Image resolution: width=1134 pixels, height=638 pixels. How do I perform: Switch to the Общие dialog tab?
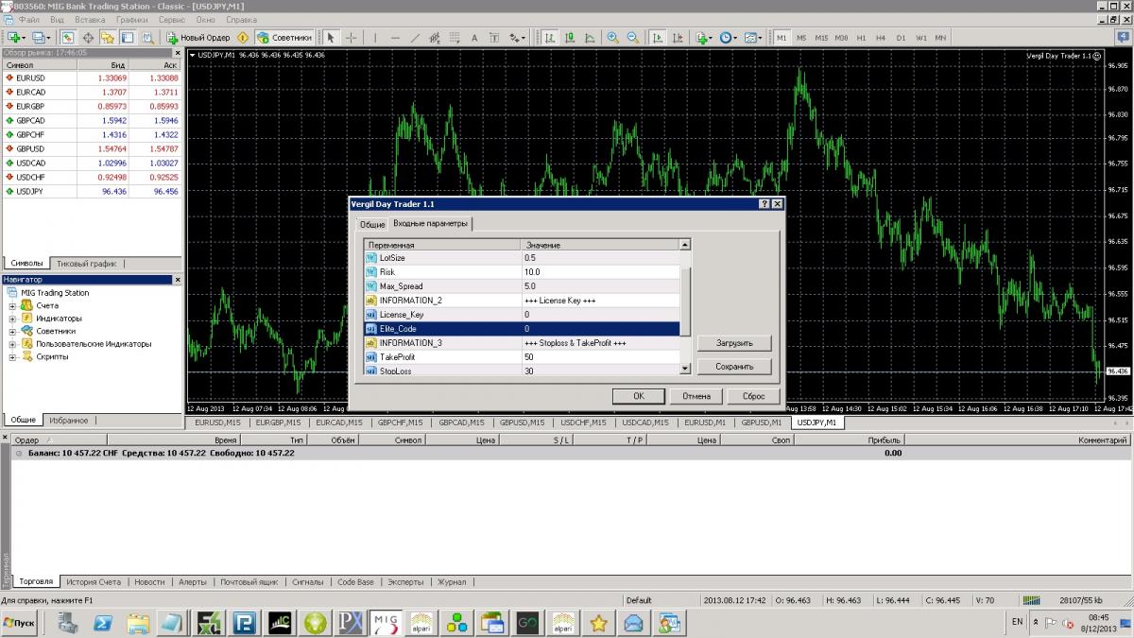(x=372, y=225)
